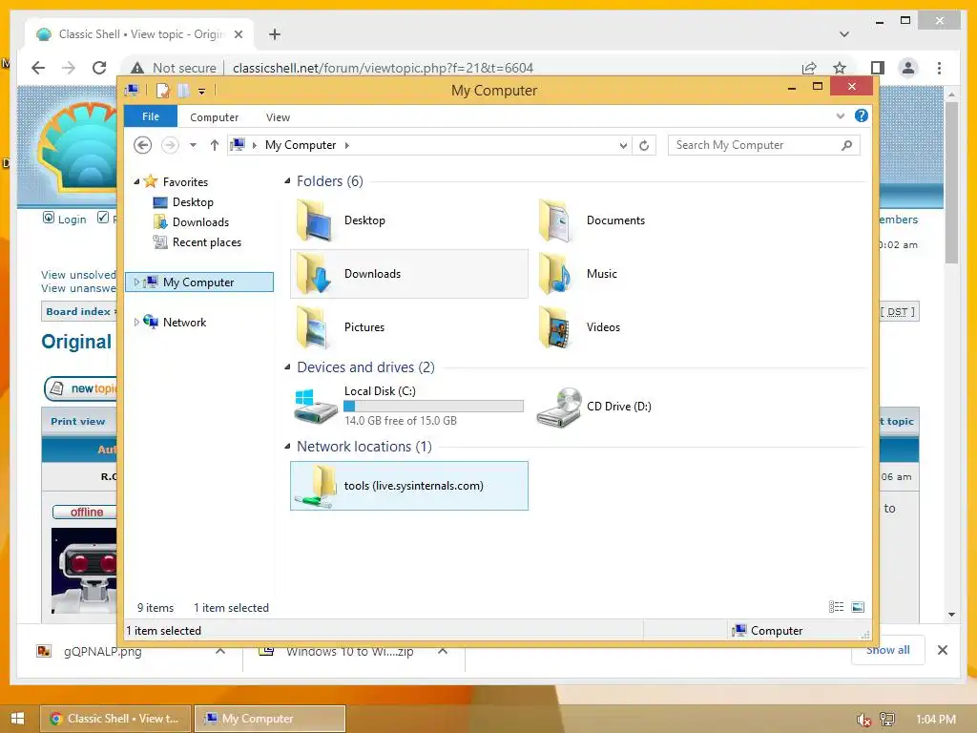The height and width of the screenshot is (733, 977).
Task: Toggle Chrome side panel
Action: (878, 68)
